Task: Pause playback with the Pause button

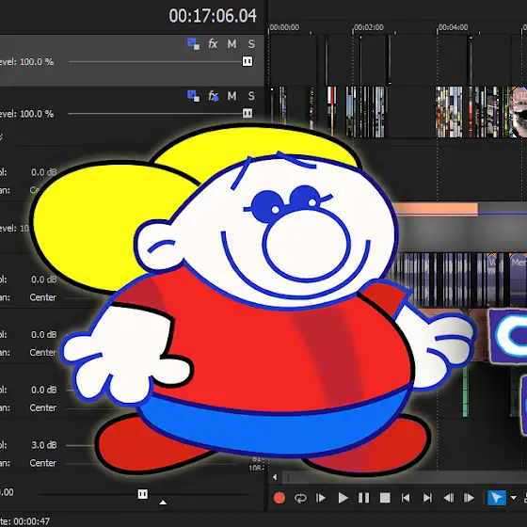Action: click(363, 498)
